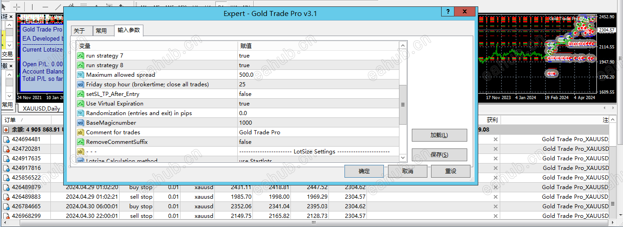Select the crosshair tool in the toolbar
This screenshot has height=227, width=623.
(x=16, y=7)
